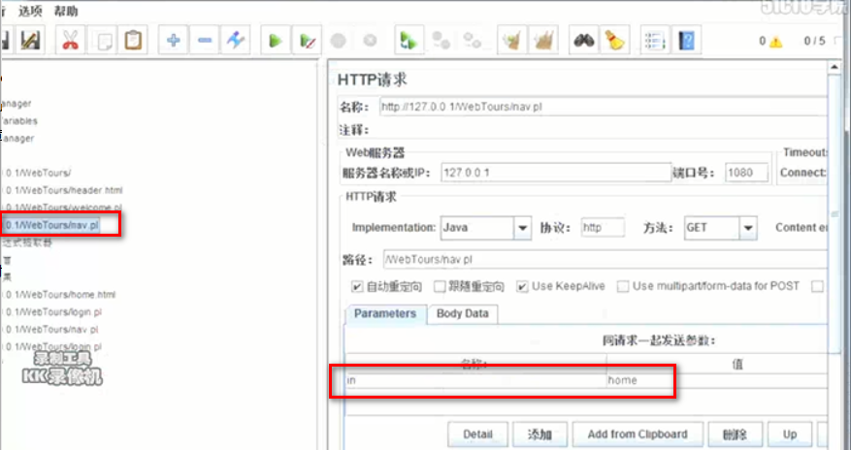Screen dimensions: 851x450
Task: Open the 选项 menu
Action: coord(30,11)
